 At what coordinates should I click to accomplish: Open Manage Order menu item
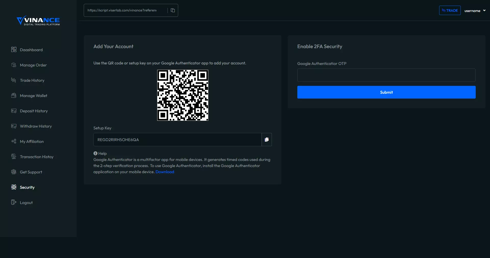(x=33, y=65)
